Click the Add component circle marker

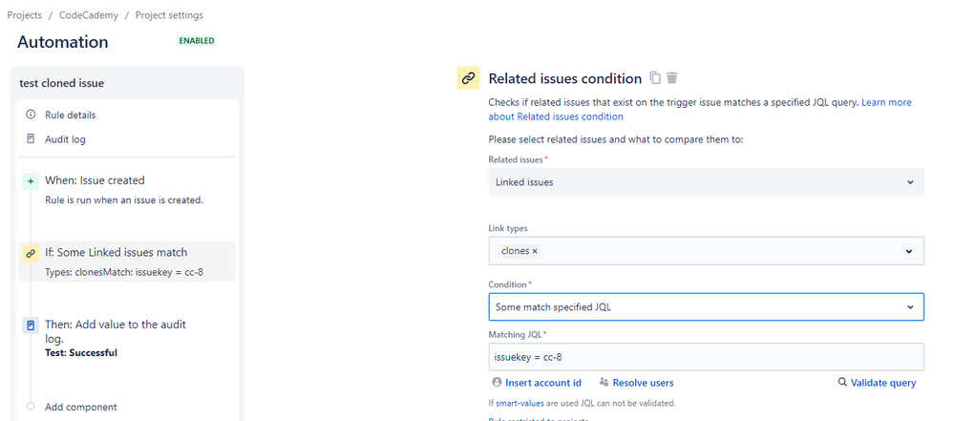(31, 407)
